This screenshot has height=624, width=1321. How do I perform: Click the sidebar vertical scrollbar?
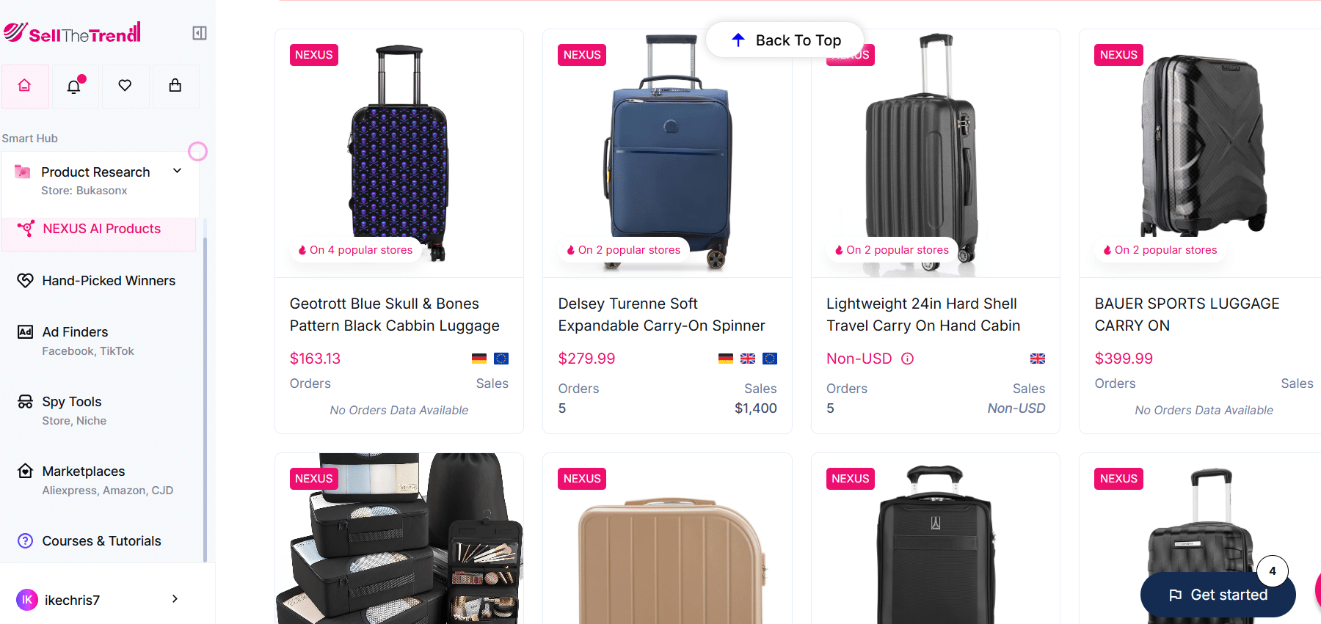pyautogui.click(x=205, y=396)
